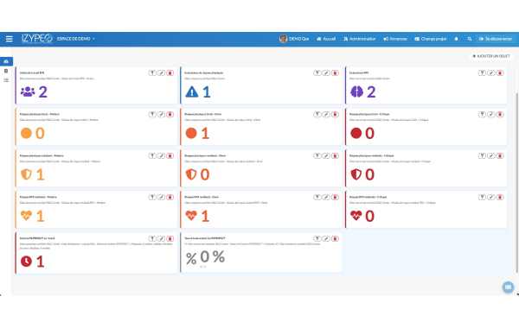
Task: Filter the Risques RPS résiduels Elevé card
Action: pyautogui.click(x=317, y=197)
